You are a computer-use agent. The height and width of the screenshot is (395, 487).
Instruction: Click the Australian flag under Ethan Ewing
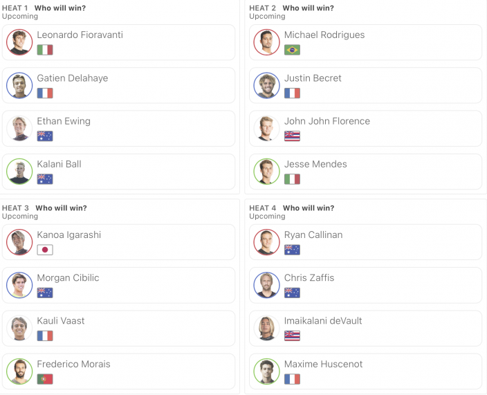coord(45,136)
